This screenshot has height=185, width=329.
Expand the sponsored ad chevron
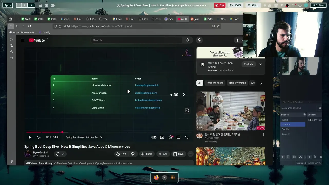261,64
